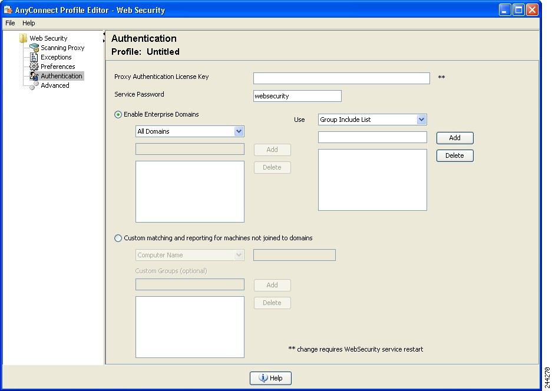Click the Service Password field

pos(298,96)
